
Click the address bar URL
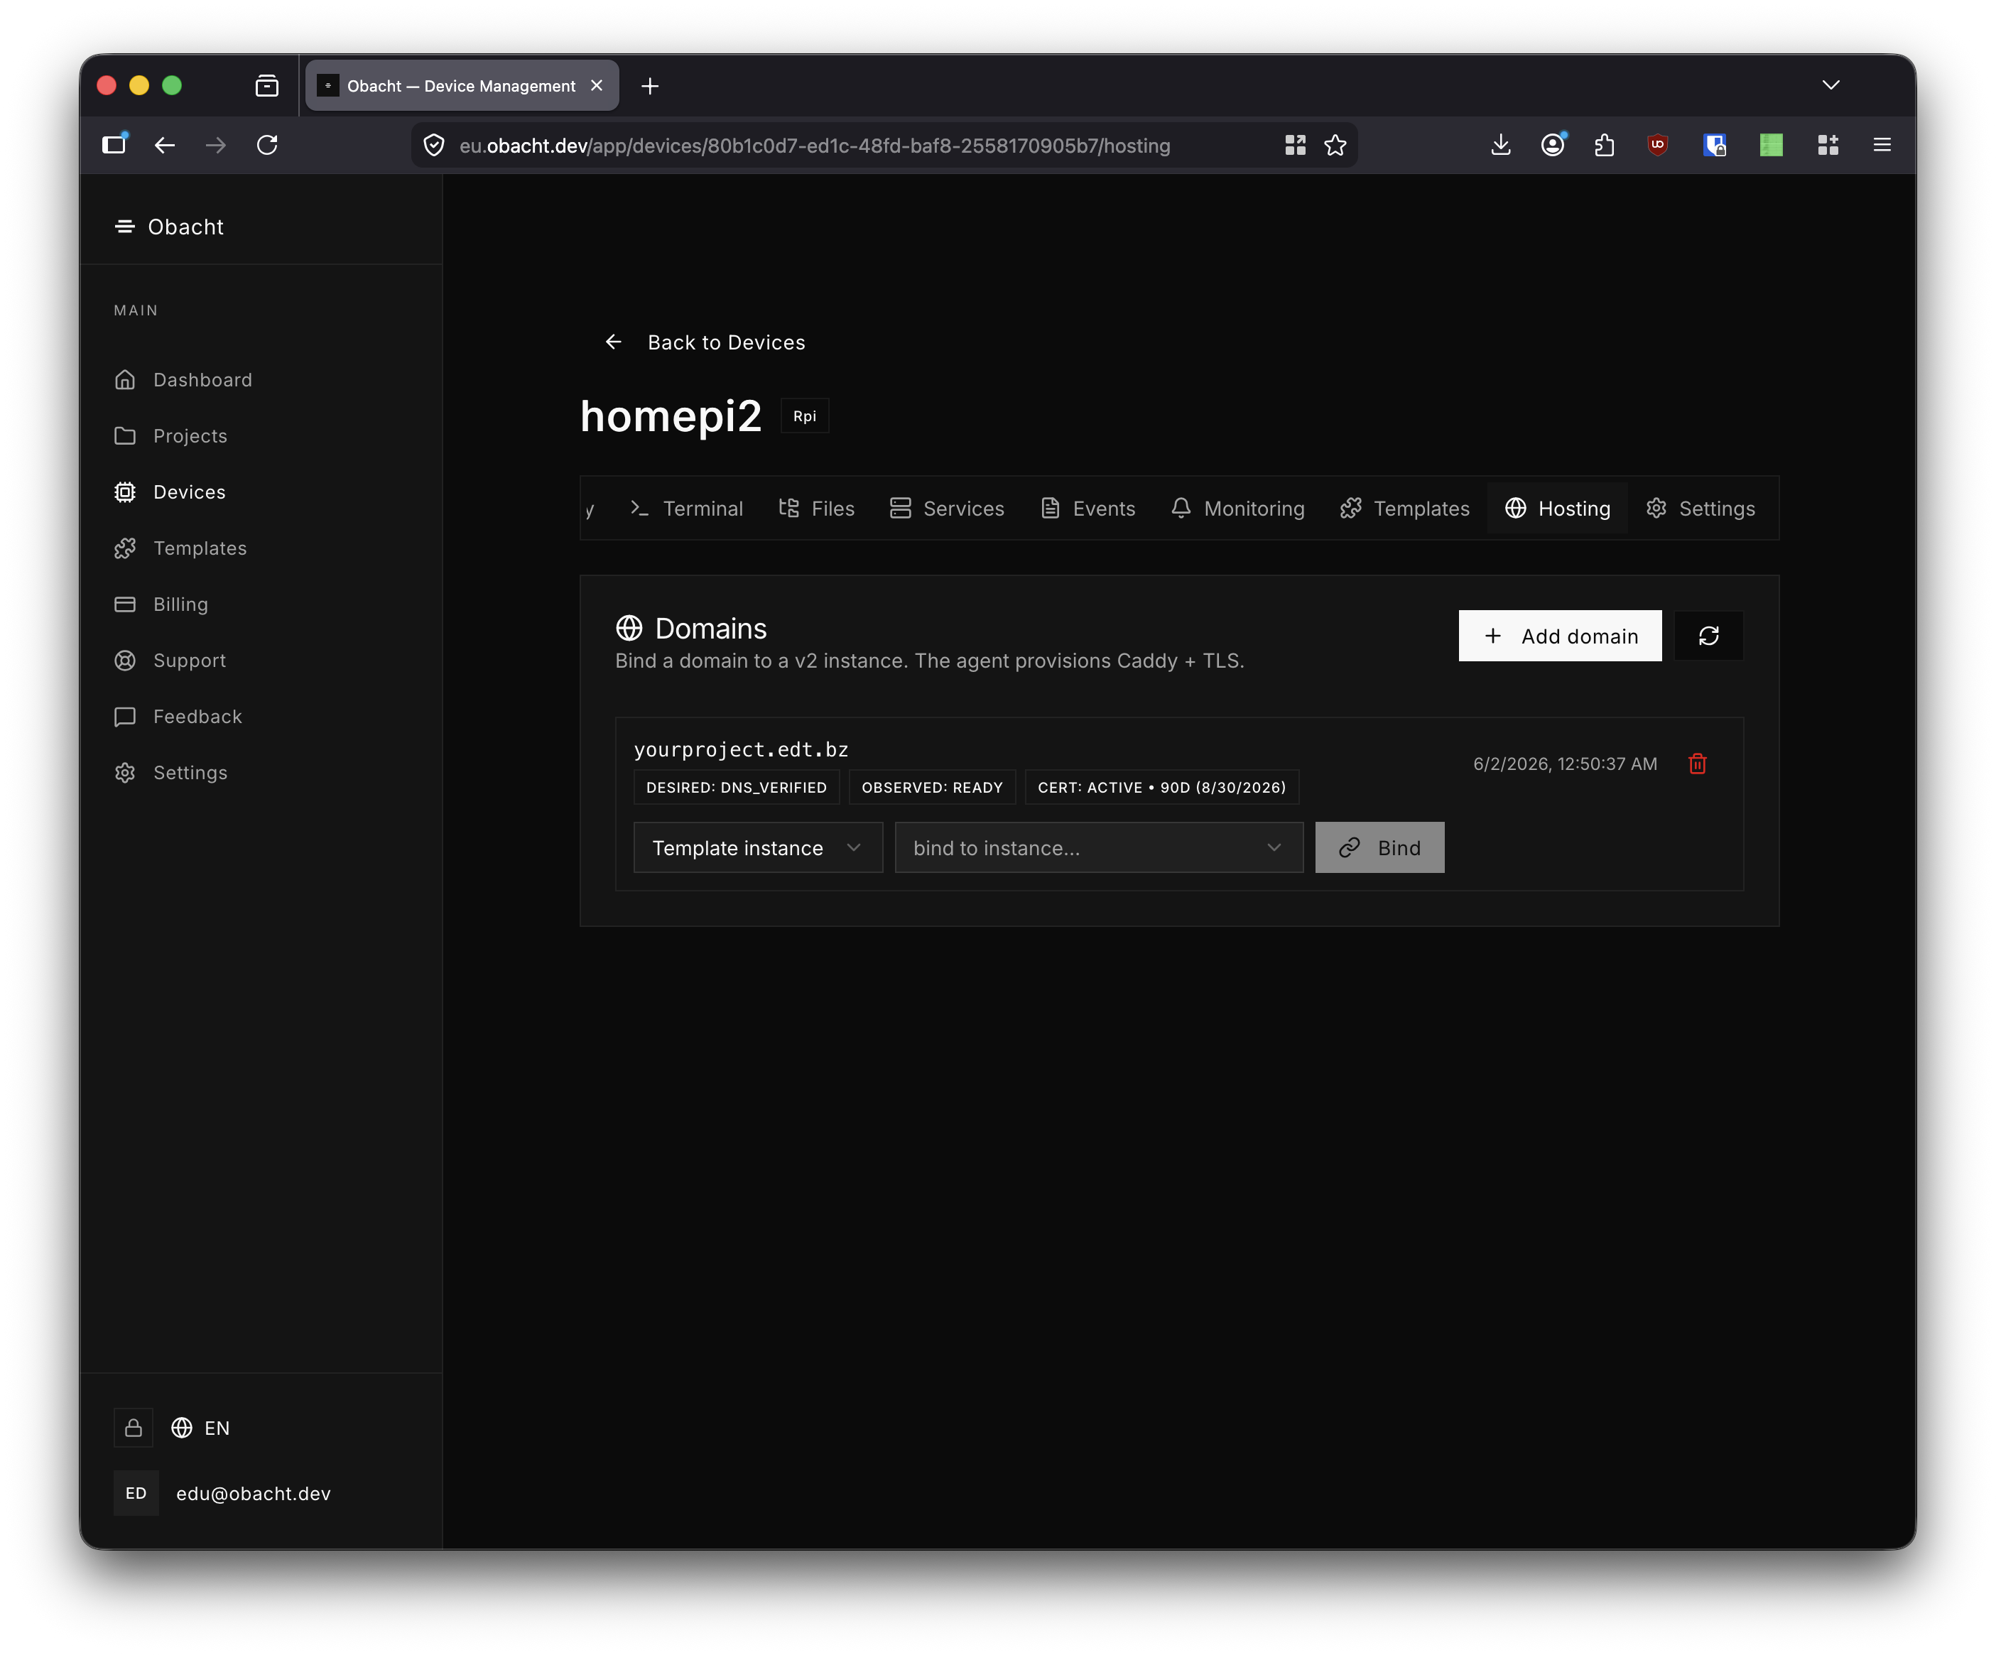[815, 146]
